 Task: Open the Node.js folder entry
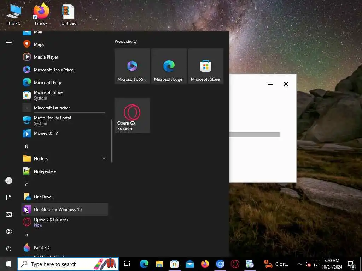coord(64,158)
